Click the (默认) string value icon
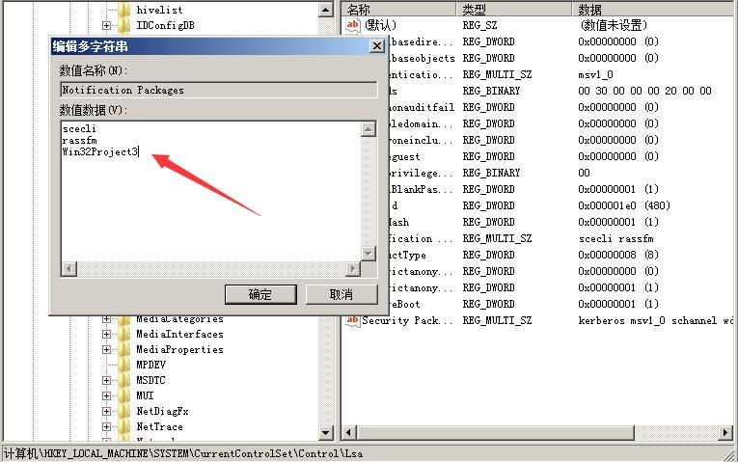Viewport: 738px width, 462px height. (x=352, y=25)
